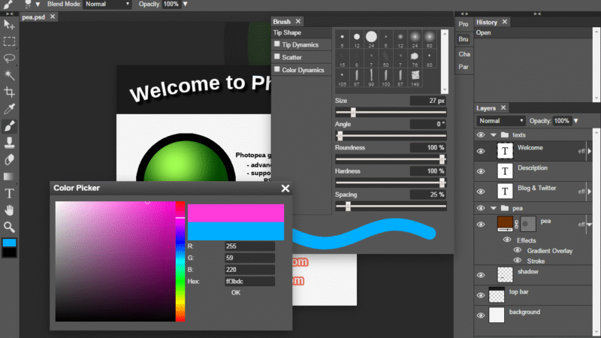
Task: Switch to the History tab
Action: click(x=487, y=22)
